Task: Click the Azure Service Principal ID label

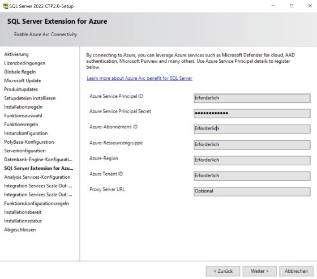Action: [116, 96]
